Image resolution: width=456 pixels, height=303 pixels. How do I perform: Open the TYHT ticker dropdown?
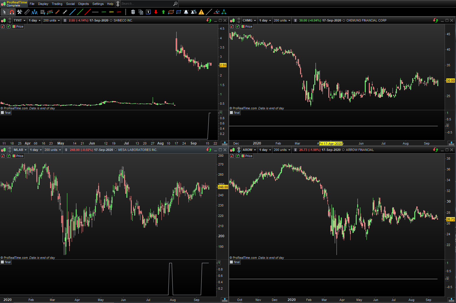pyautogui.click(x=20, y=20)
